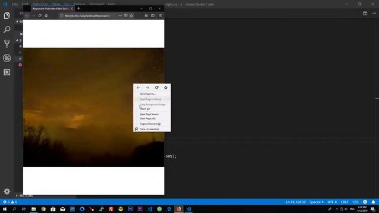This screenshot has width=379, height=213.
Task: Click the warnings count in status bar
Action: point(14,202)
